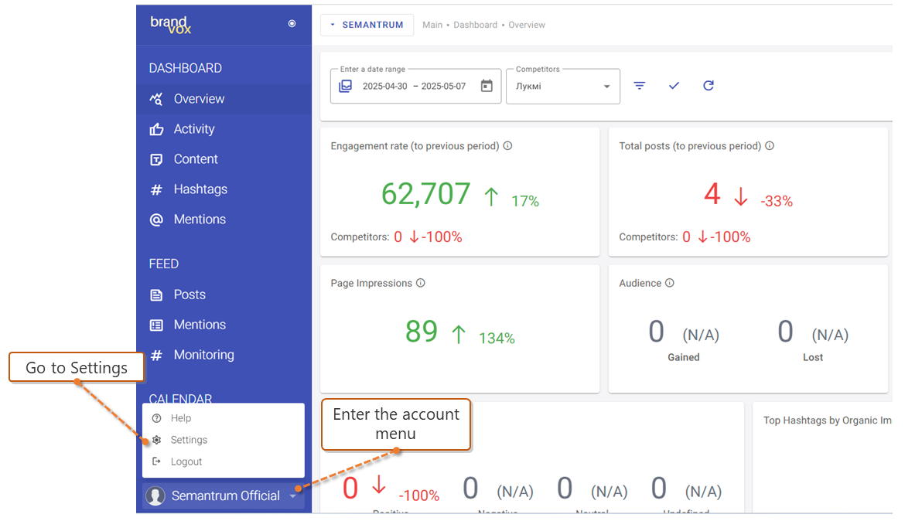Open Mentions under the Dashboard section
Image resolution: width=905 pixels, height=521 pixels.
point(224,220)
